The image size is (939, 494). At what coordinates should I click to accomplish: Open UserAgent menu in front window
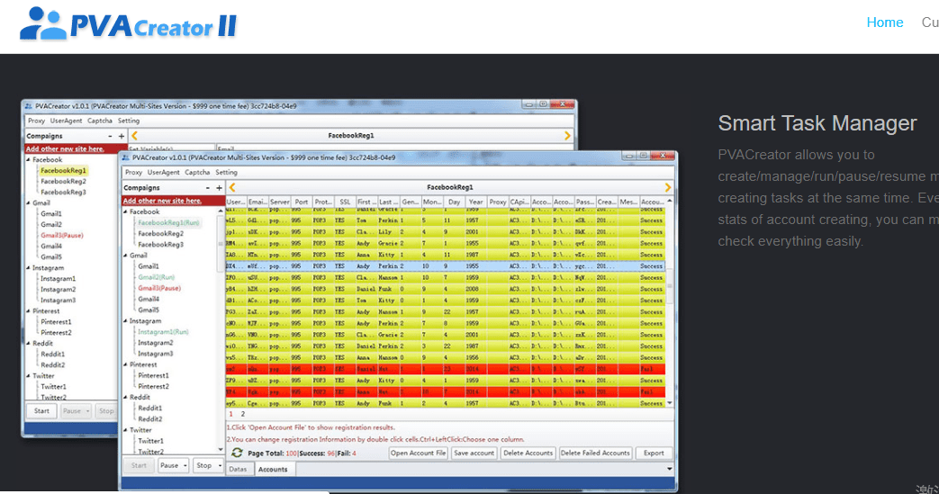pos(164,173)
